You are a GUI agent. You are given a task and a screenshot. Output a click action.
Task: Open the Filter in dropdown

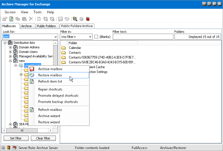[x=90, y=37]
